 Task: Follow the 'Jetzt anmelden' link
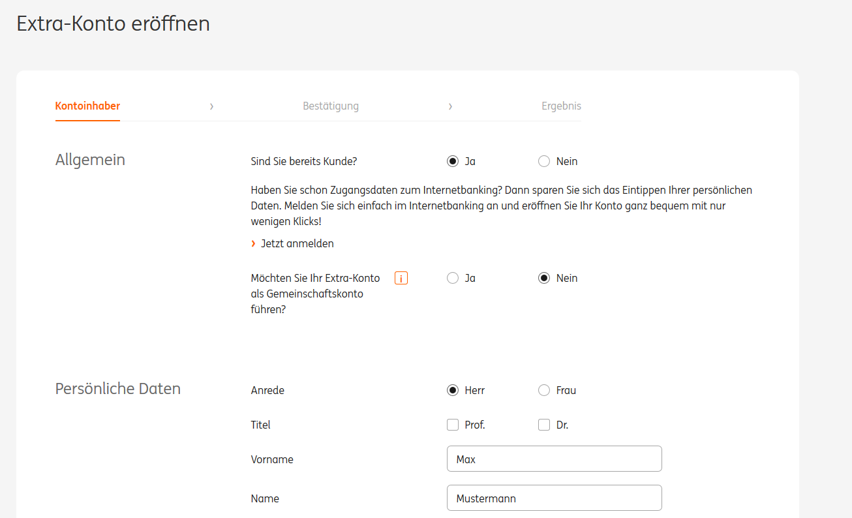pyautogui.click(x=297, y=244)
